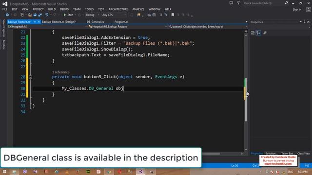Viewport: 312px width, 175px height.
Task: Close the Backup_Restore.cs tab
Action: tap(39, 22)
